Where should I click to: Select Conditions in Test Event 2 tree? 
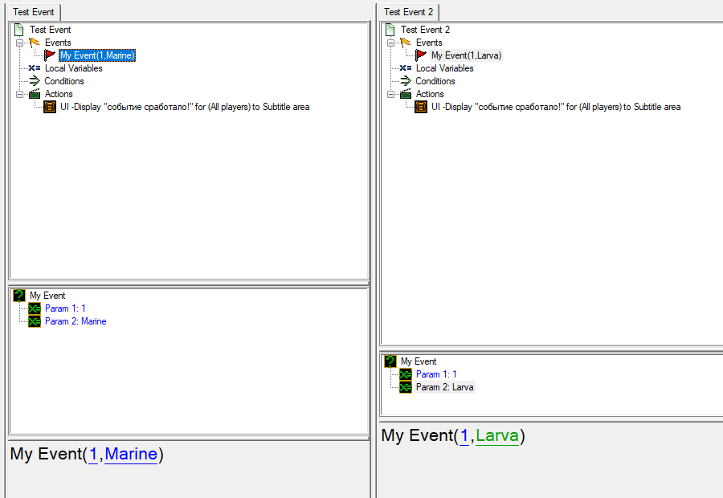[x=435, y=81]
